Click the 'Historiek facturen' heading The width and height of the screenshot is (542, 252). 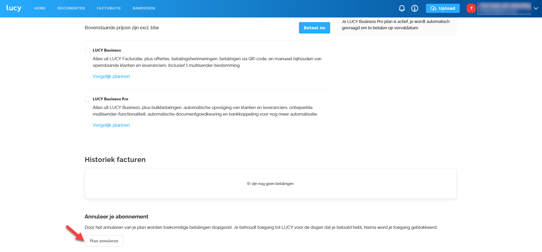click(x=115, y=159)
